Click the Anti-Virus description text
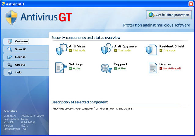The width and height of the screenshot is (195, 136). pyautogui.click(x=93, y=109)
